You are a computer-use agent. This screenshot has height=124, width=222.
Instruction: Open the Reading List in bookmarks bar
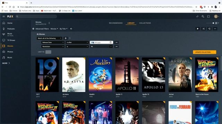pyautogui.click(x=215, y=11)
